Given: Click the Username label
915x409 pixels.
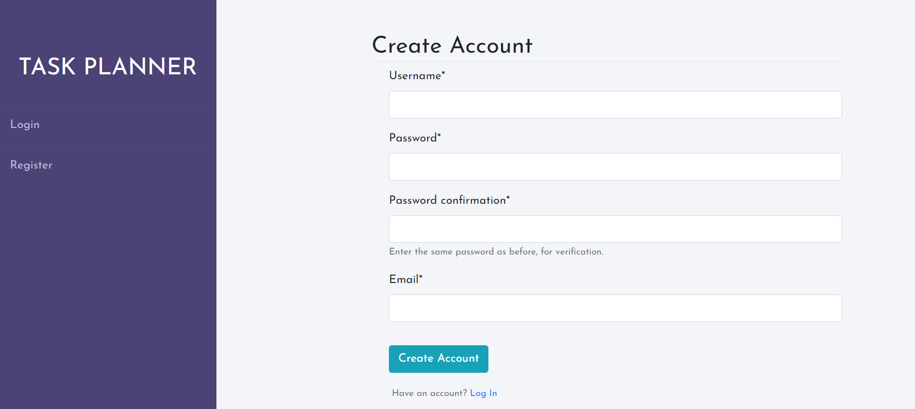Looking at the screenshot, I should [x=415, y=76].
